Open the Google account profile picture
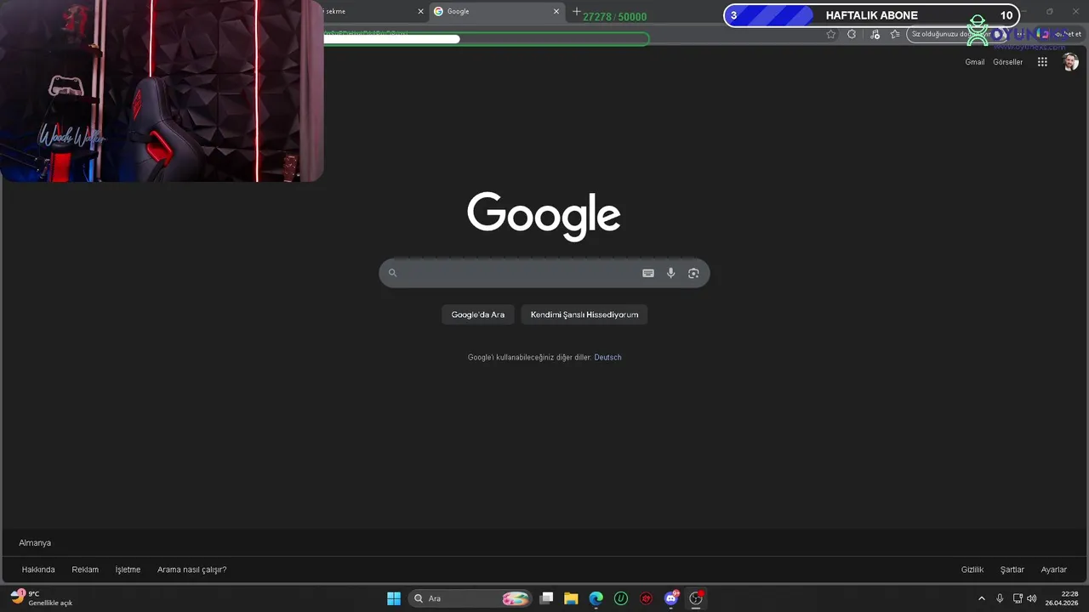The image size is (1089, 612). 1071,62
